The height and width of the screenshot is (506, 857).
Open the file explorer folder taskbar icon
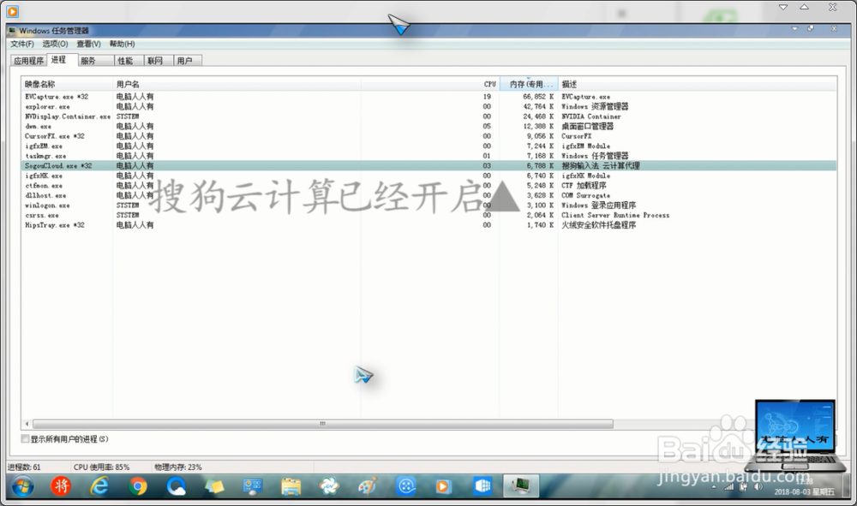point(291,485)
